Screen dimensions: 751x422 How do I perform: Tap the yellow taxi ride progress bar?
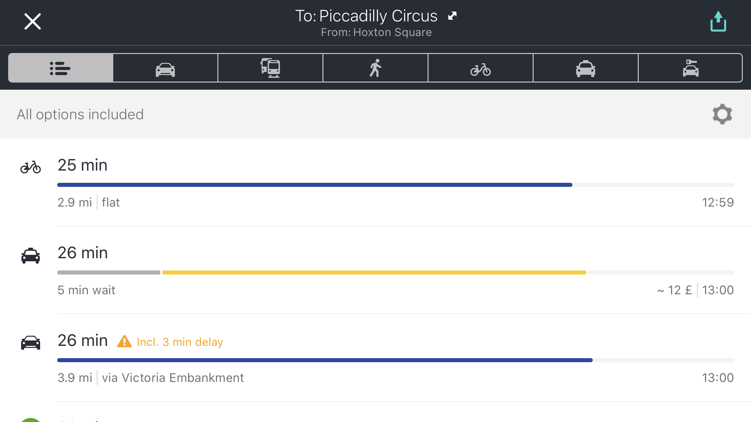pyautogui.click(x=374, y=272)
